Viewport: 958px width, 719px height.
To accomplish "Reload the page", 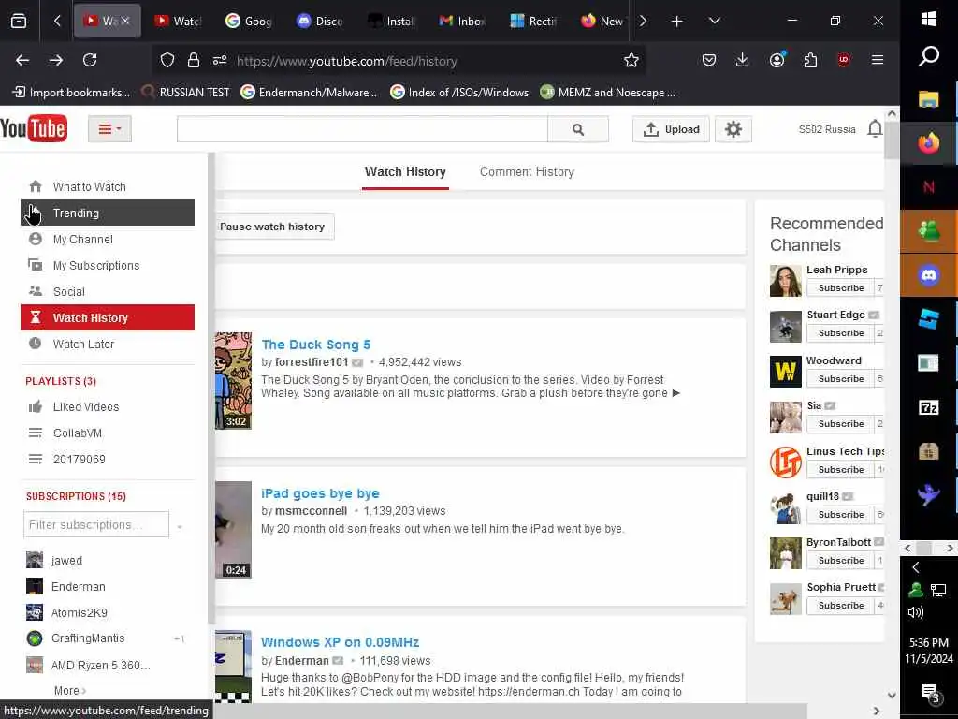I will [90, 60].
